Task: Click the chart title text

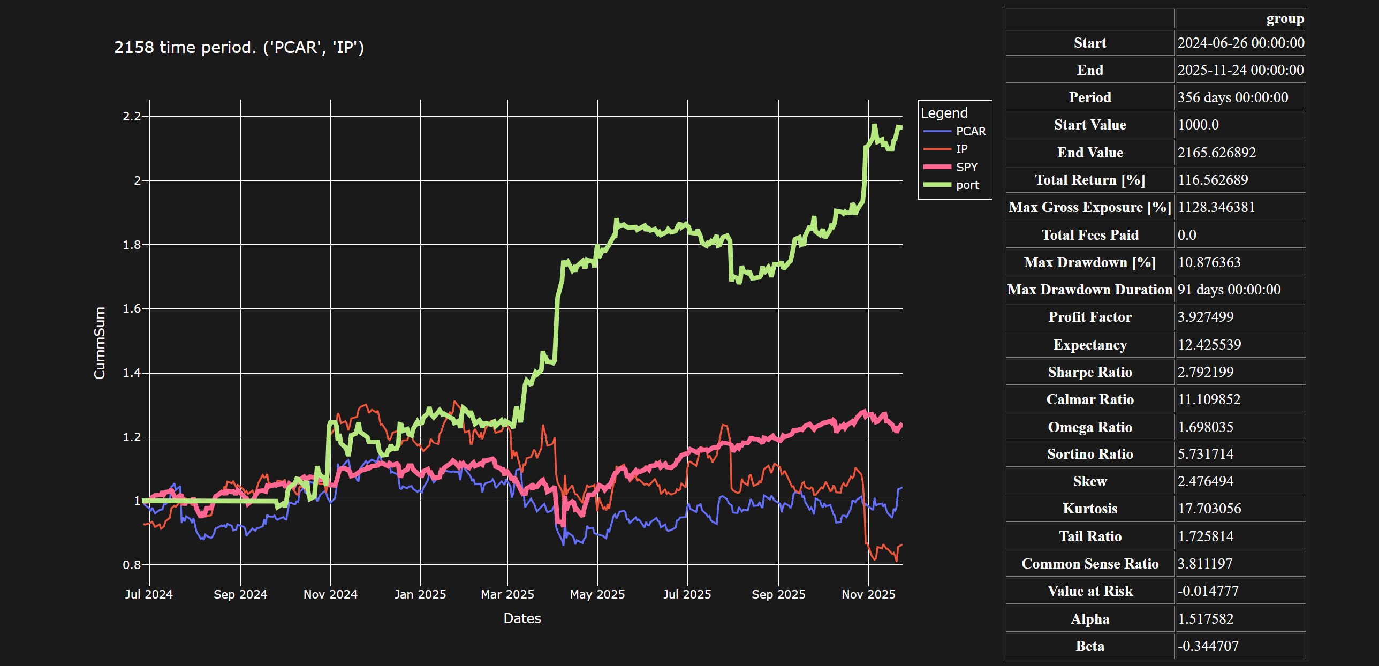Action: [x=239, y=47]
